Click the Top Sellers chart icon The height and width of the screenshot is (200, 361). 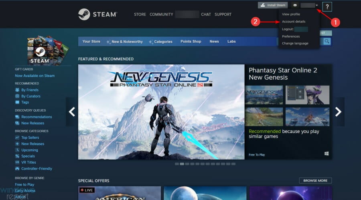[17, 137]
